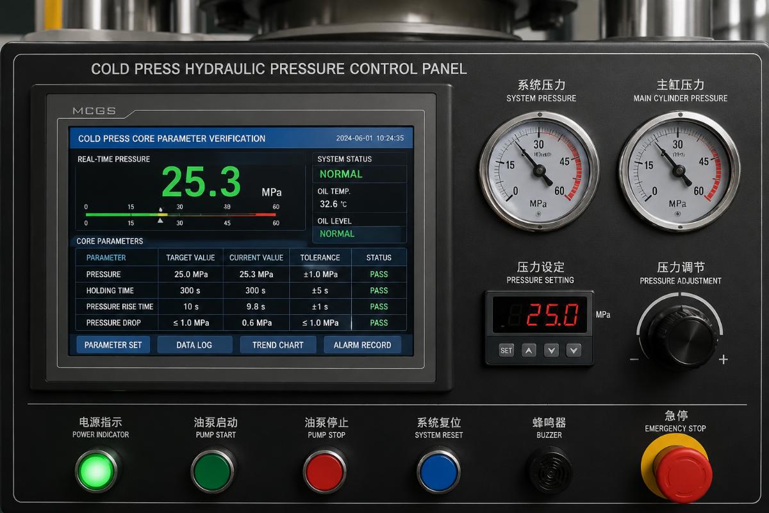Click the triangle marker under the pressure bar
769x513 pixels.
tap(160, 220)
